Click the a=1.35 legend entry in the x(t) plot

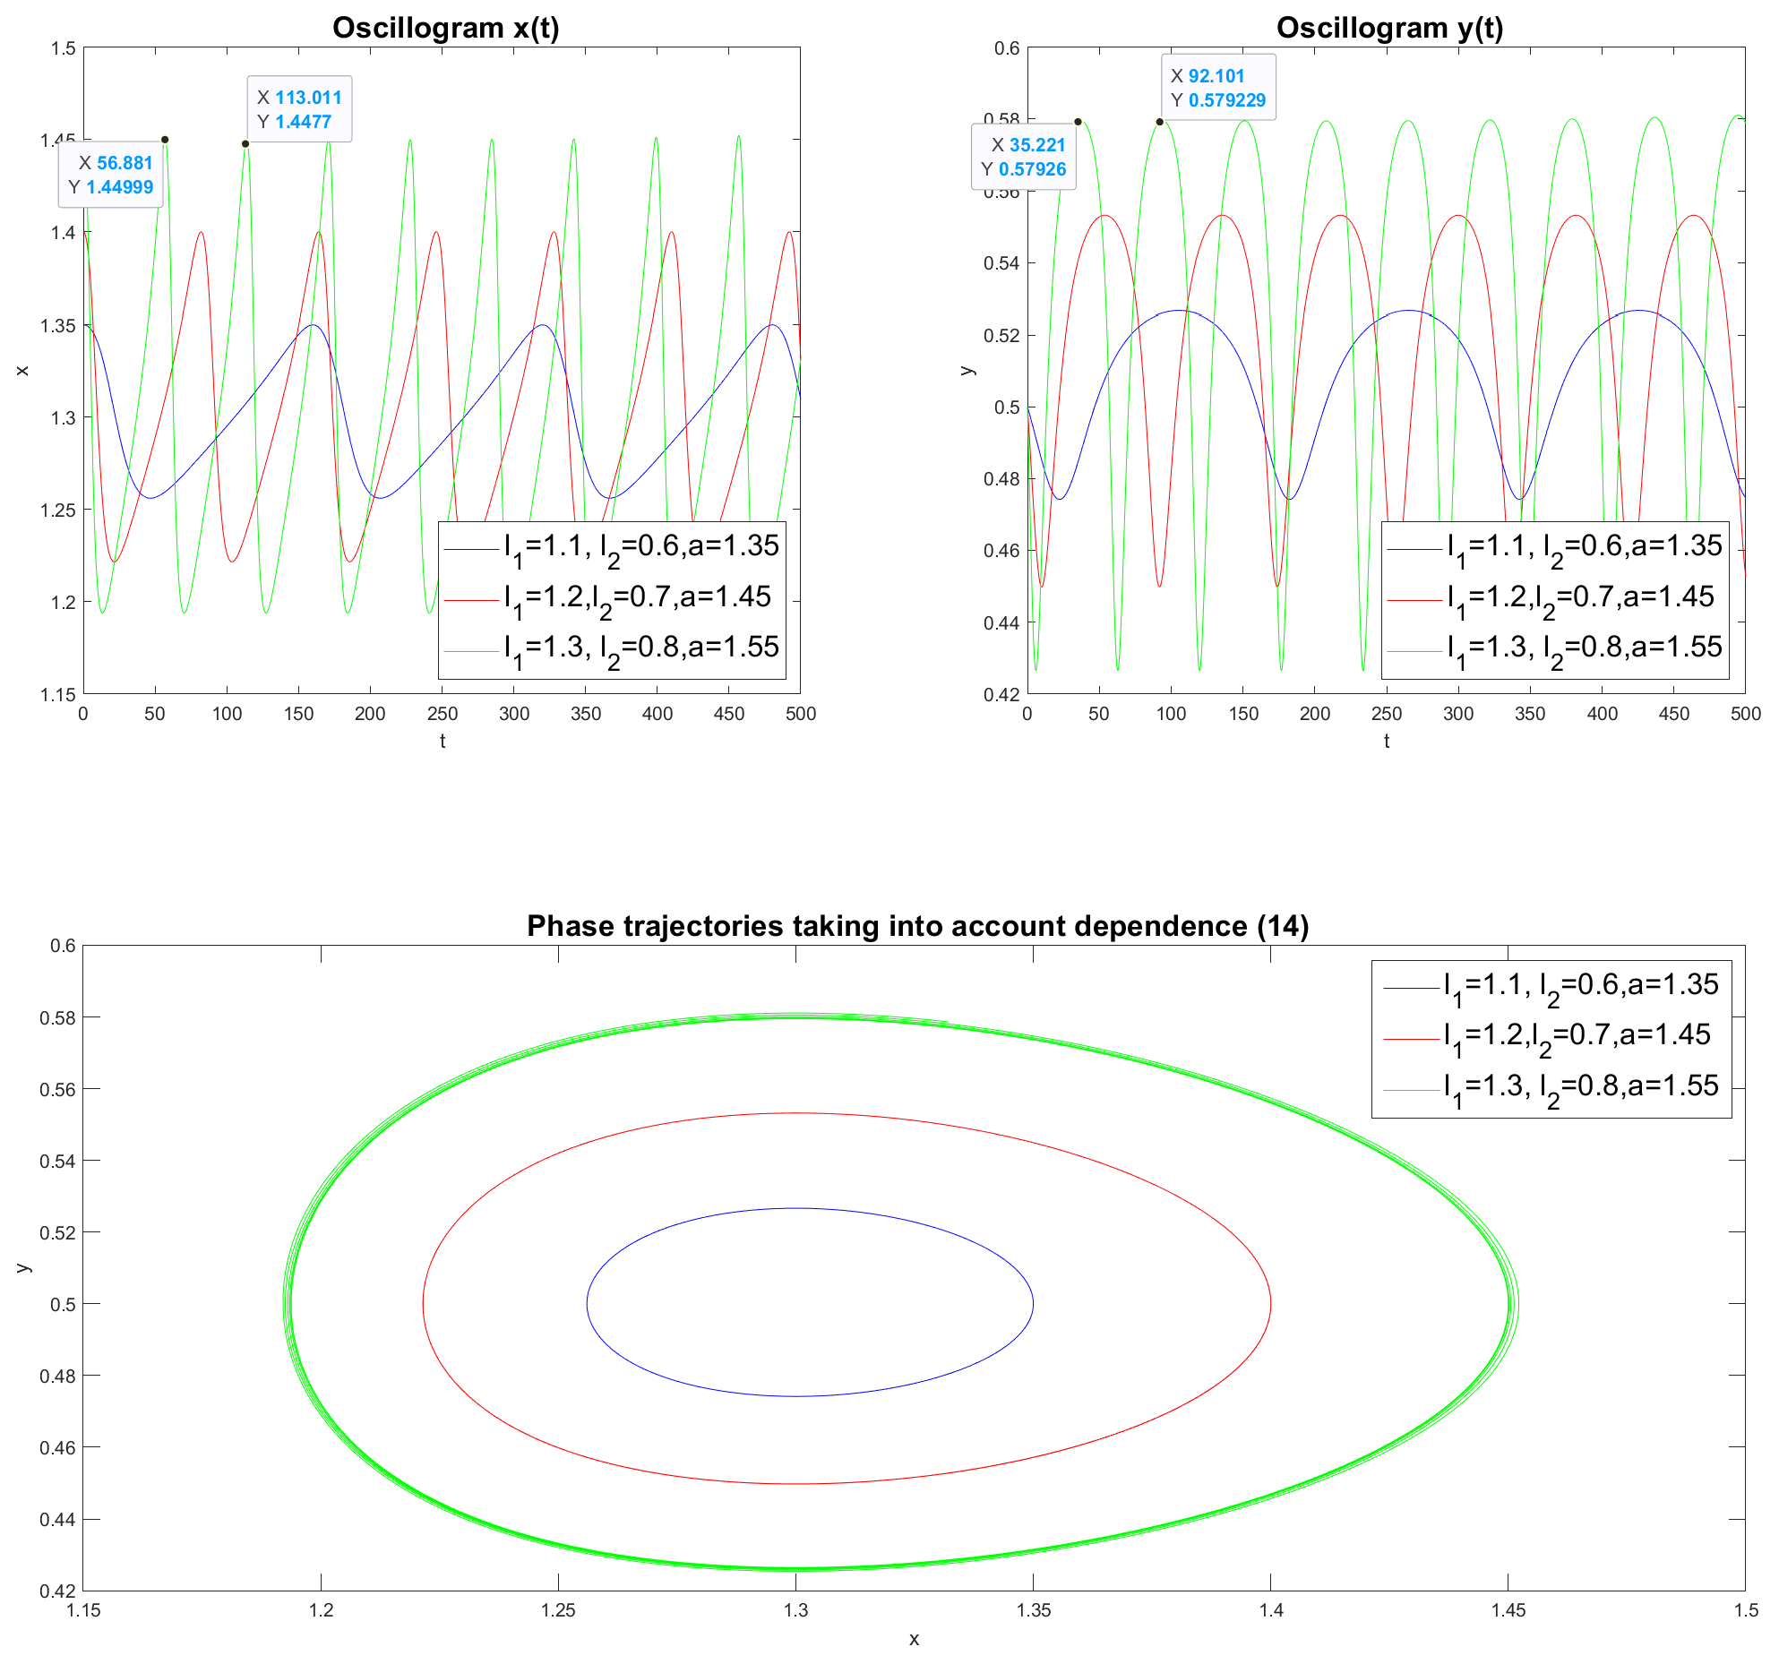pyautogui.click(x=640, y=546)
